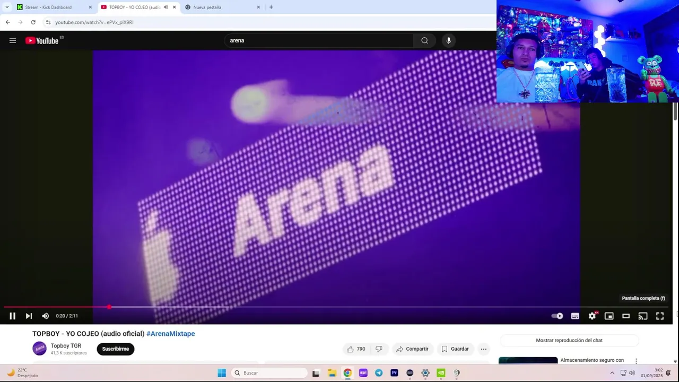Screen dimensions: 679x382
Task: Switch to Chrome on the taskbar
Action: [x=347, y=373]
